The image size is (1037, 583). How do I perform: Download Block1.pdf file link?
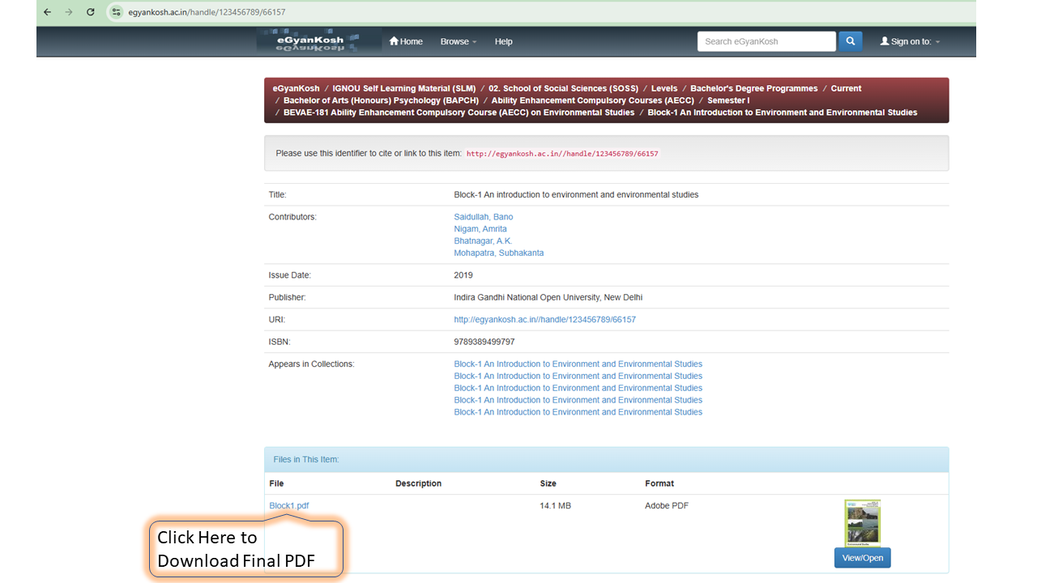[288, 505]
